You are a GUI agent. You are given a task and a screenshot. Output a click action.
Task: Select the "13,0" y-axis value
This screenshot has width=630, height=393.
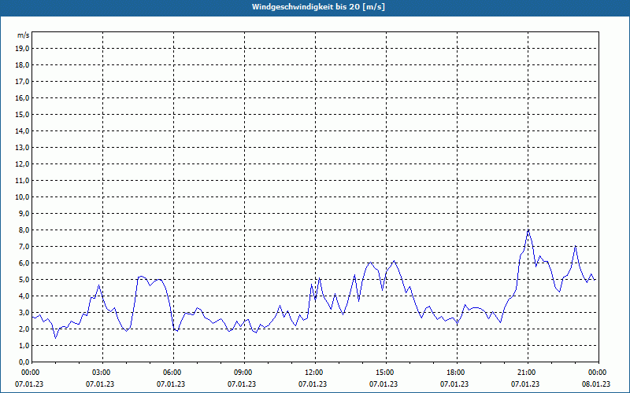tap(23, 147)
